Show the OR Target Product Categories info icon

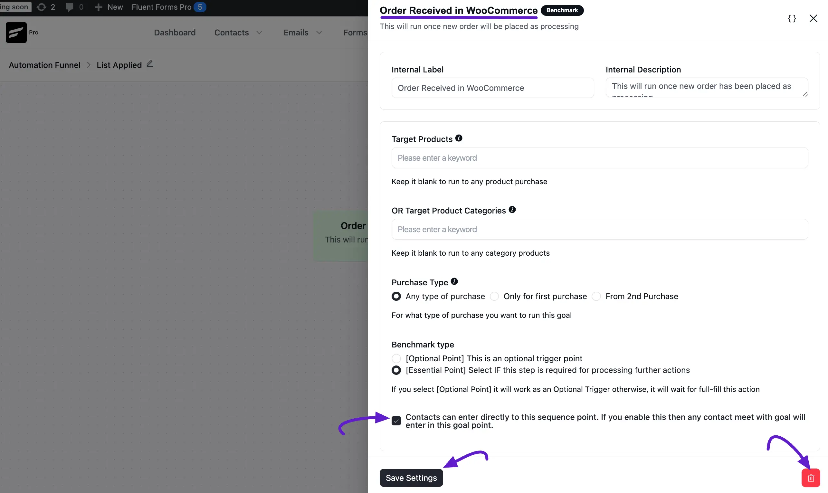point(512,210)
